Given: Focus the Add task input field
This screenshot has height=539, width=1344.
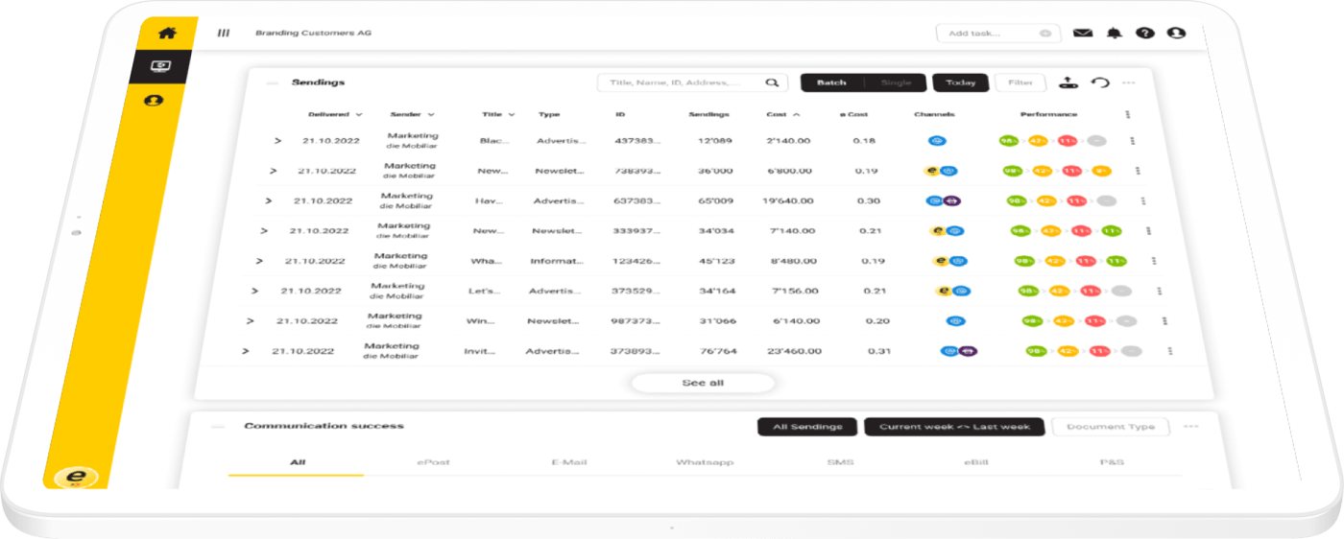Looking at the screenshot, I should 998,34.
